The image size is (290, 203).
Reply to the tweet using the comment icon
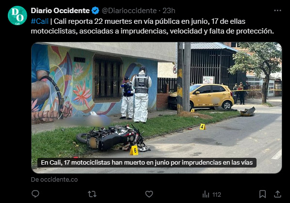tap(35, 194)
